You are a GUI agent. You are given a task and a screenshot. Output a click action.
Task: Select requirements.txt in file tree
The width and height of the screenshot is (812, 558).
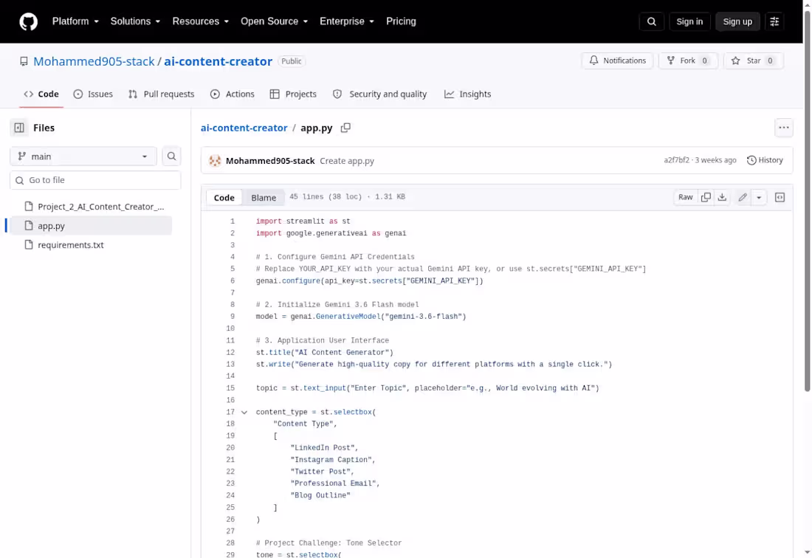click(70, 245)
